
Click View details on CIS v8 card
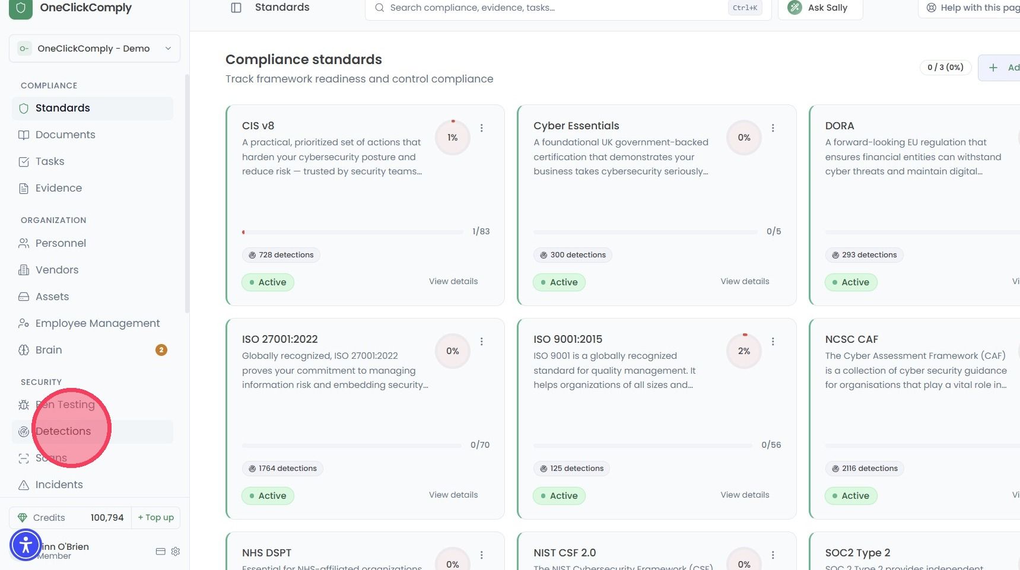[453, 281]
